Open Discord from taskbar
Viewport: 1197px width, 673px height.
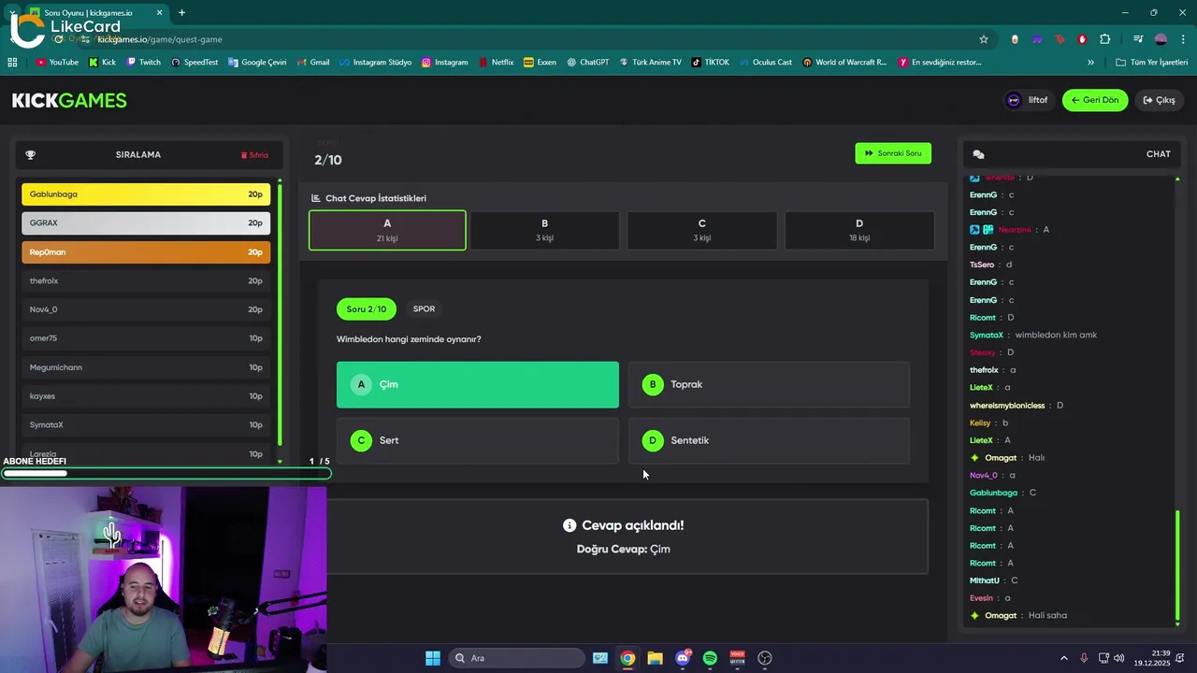pyautogui.click(x=683, y=658)
